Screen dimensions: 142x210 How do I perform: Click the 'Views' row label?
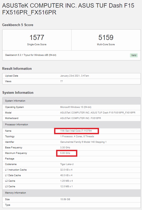coord(8,81)
